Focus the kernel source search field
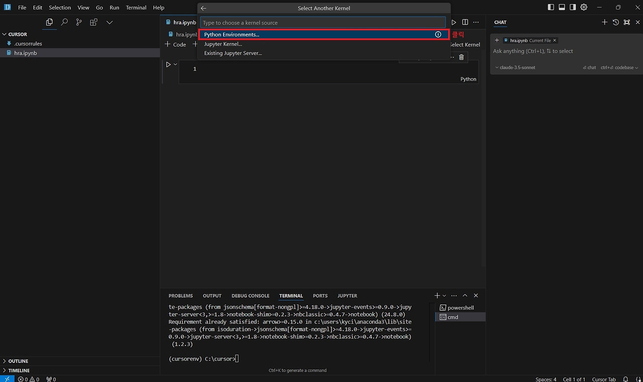Screen dimensions: 643x382 [323, 23]
